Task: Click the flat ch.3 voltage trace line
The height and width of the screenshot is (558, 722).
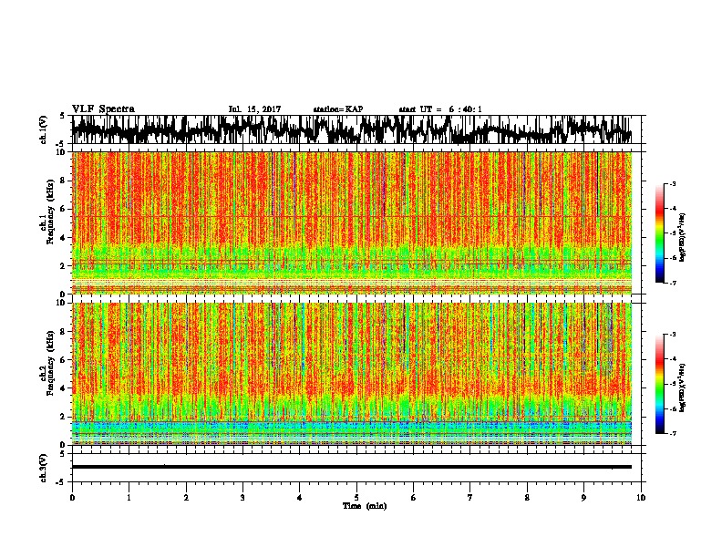Action: [352, 467]
